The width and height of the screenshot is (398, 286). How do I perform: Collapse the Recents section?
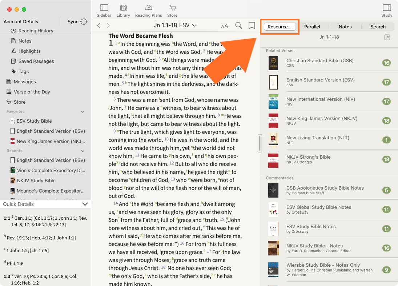click(83, 151)
